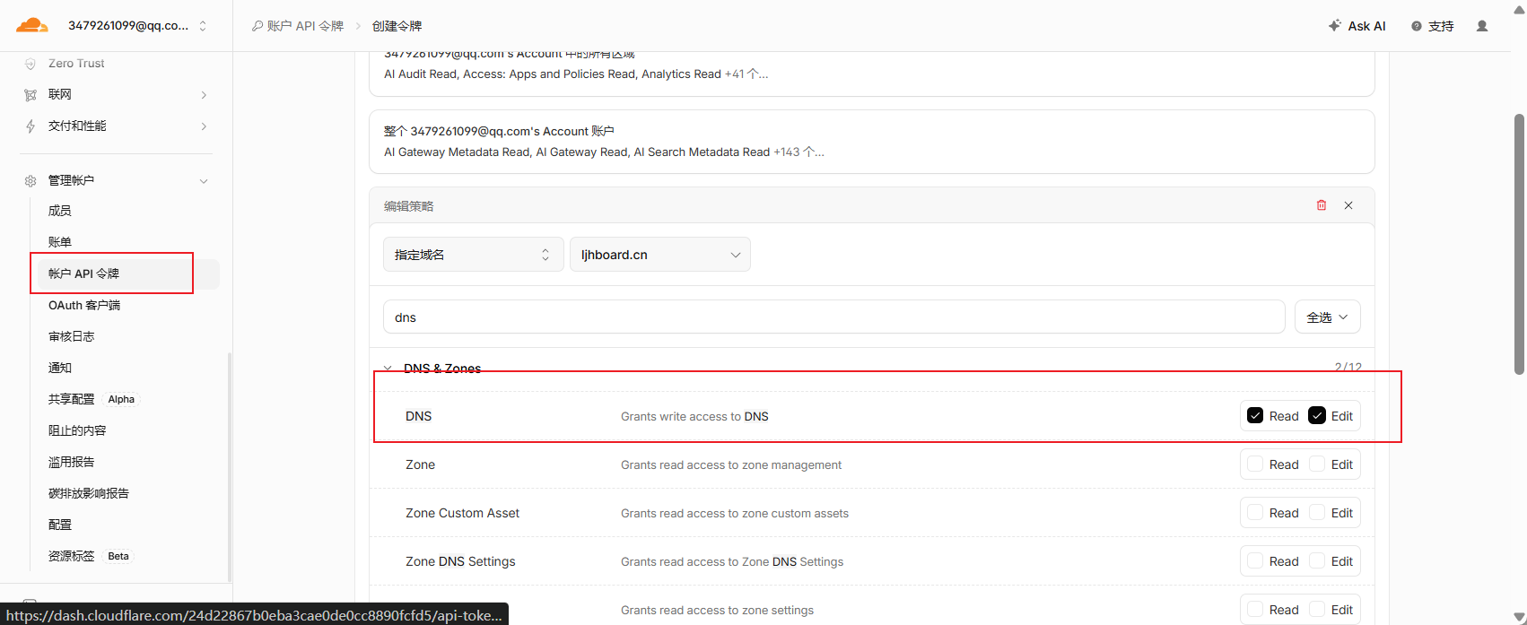The height and width of the screenshot is (625, 1527).
Task: Click the 整个 Account 账户 policy card
Action: coord(871,142)
